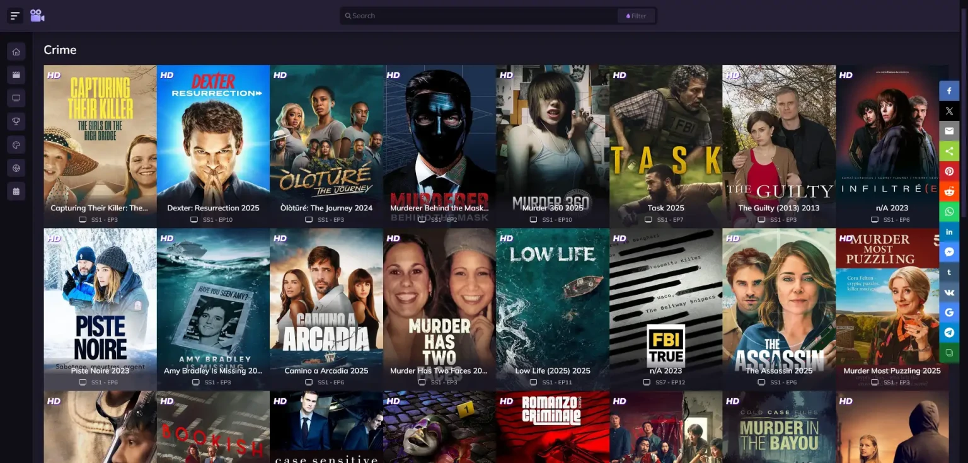Image resolution: width=968 pixels, height=463 pixels.
Task: Open The Assassin 2025 title link
Action: point(779,371)
